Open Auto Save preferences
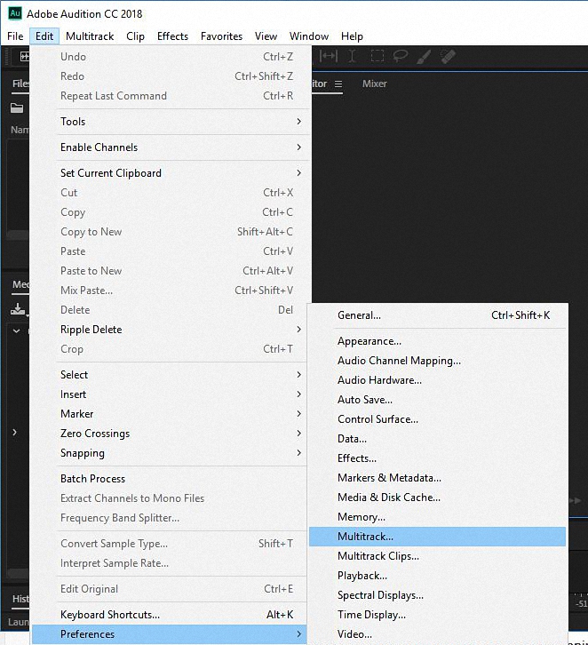The image size is (588, 645). coord(438,400)
